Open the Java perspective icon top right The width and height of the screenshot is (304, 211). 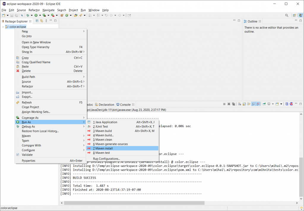[x=300, y=15]
